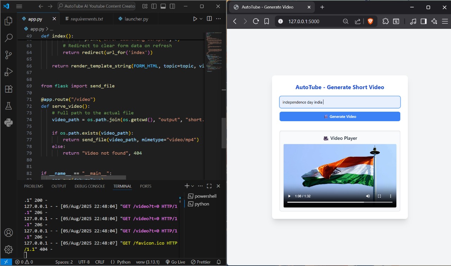The image size is (451, 266).
Task: Open the Accounts icon in VS Code
Action: point(8,233)
